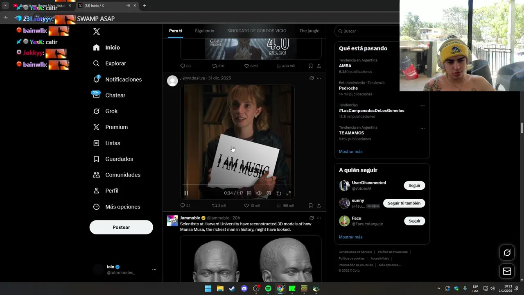Open the Jammable profile avatar
The width and height of the screenshot is (524, 295).
click(x=172, y=220)
